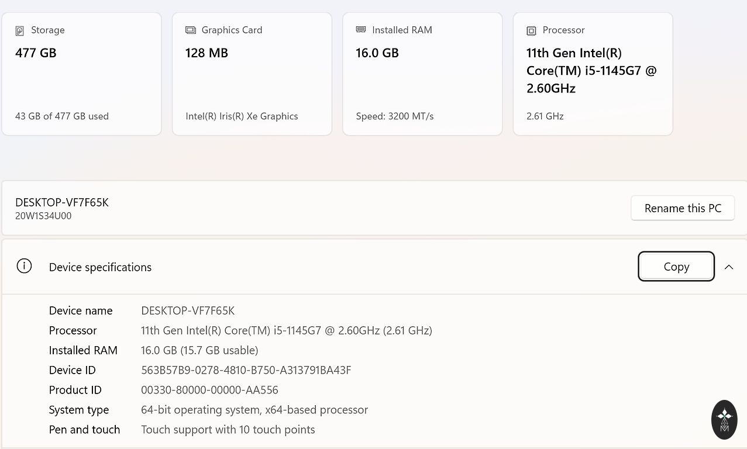Screen dimensions: 747x449
Task: Open the 477 GB storage card value
Action: [x=36, y=53]
